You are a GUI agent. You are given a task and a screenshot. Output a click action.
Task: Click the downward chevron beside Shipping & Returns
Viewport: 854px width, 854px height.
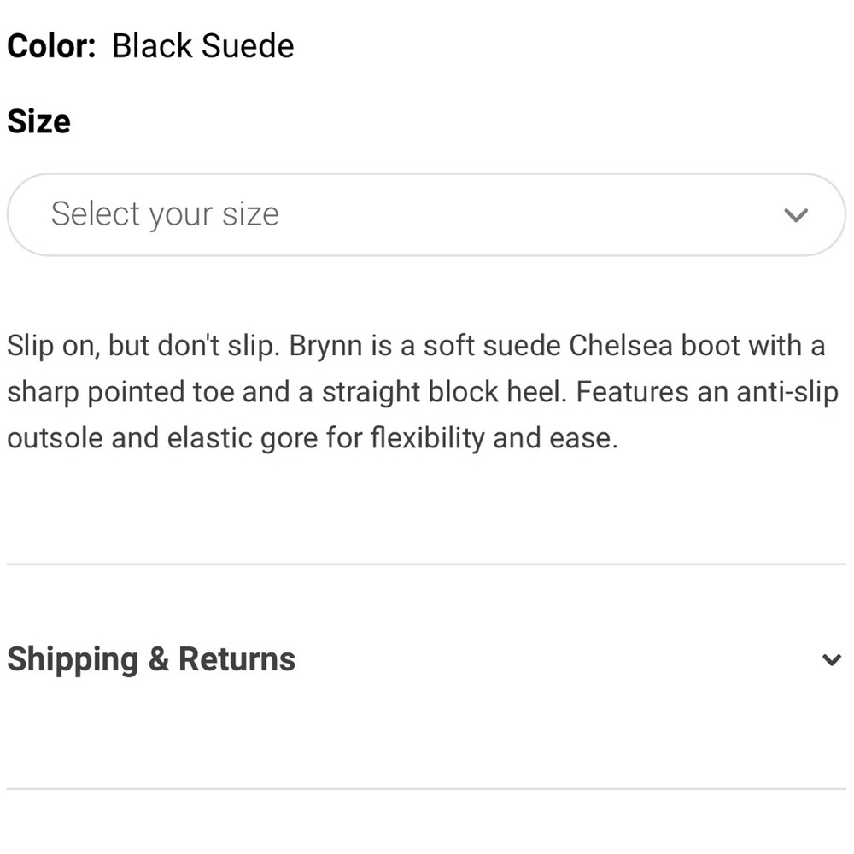point(829,658)
